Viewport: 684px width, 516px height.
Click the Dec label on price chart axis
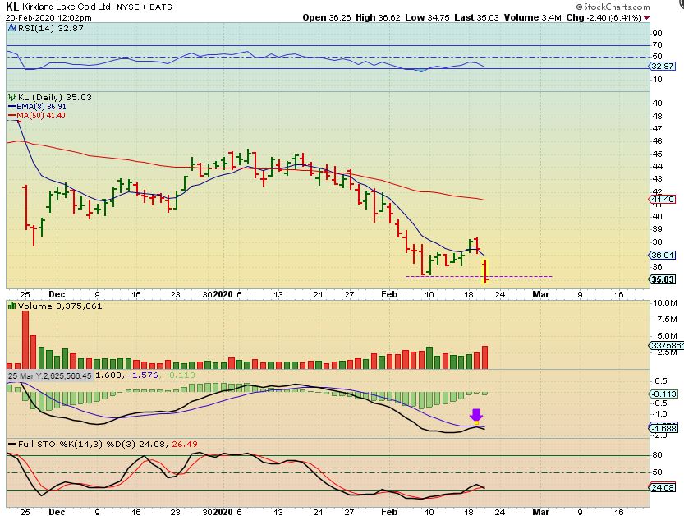point(57,295)
